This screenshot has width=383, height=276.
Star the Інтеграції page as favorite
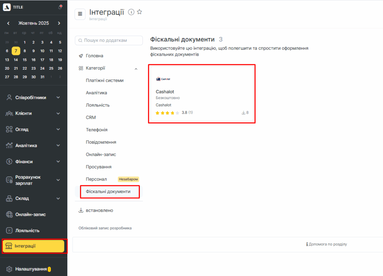coord(140,12)
